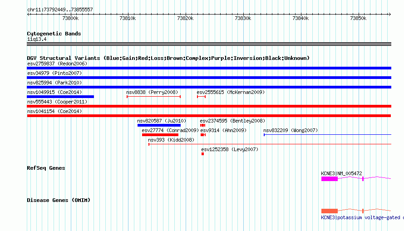Click the nsv1041154 (Coe2014) red bar
The width and height of the screenshot is (404, 231).
209,116
